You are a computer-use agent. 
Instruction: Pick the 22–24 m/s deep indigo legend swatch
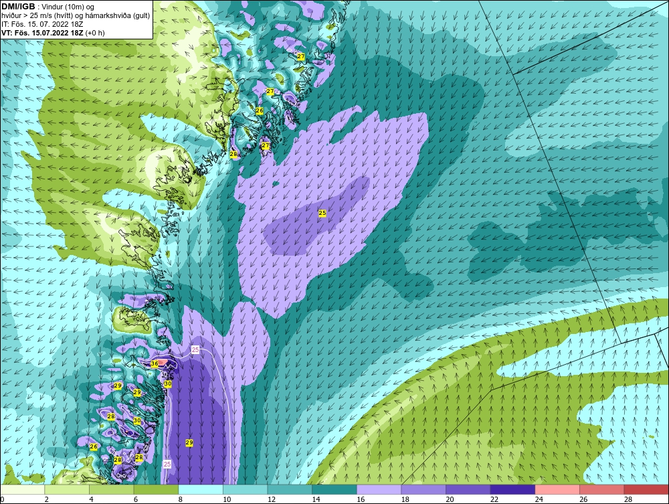[513, 489]
